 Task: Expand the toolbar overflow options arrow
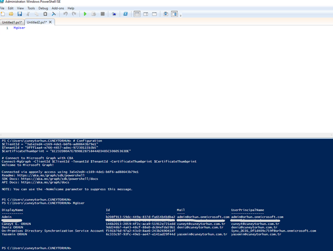181,15
